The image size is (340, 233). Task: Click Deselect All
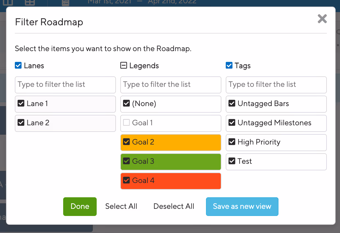[174, 206]
